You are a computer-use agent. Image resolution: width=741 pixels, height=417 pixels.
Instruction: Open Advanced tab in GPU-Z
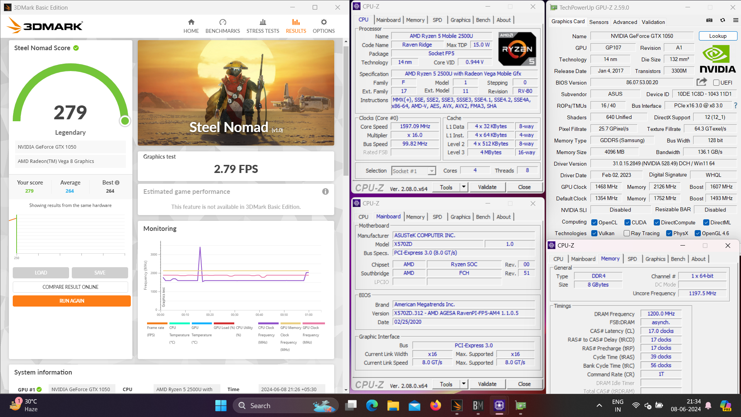625,22
